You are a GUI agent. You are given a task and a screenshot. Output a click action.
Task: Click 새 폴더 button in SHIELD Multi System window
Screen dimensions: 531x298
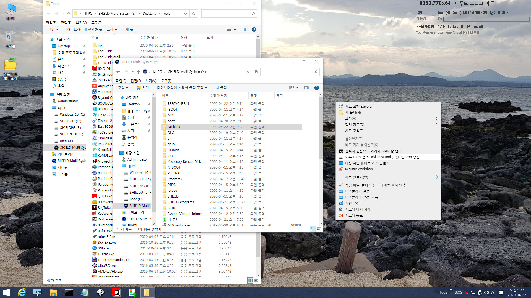[221, 88]
